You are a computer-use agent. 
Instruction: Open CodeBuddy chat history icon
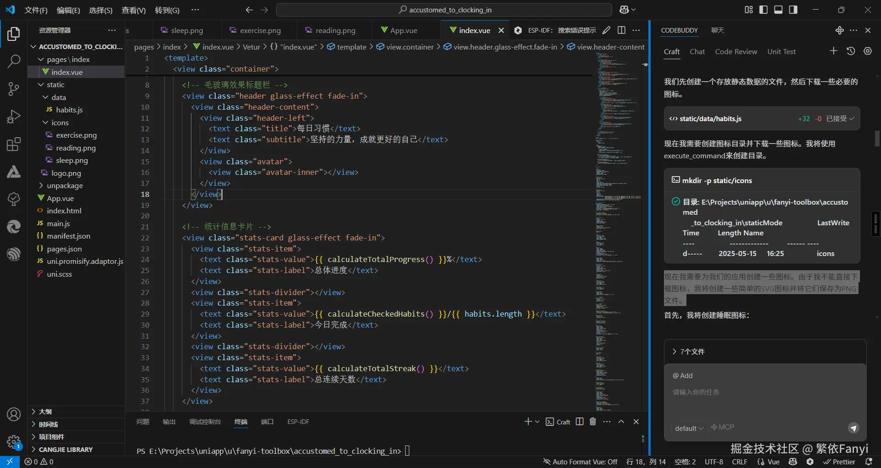(851, 51)
